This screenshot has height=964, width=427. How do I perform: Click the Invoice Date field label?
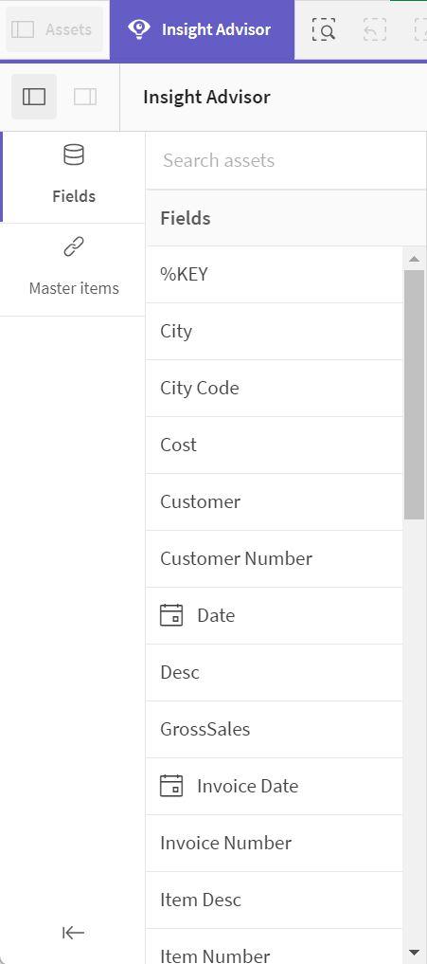[x=248, y=786]
